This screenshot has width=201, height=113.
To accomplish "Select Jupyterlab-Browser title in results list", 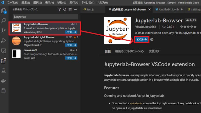I will tap(36, 24).
